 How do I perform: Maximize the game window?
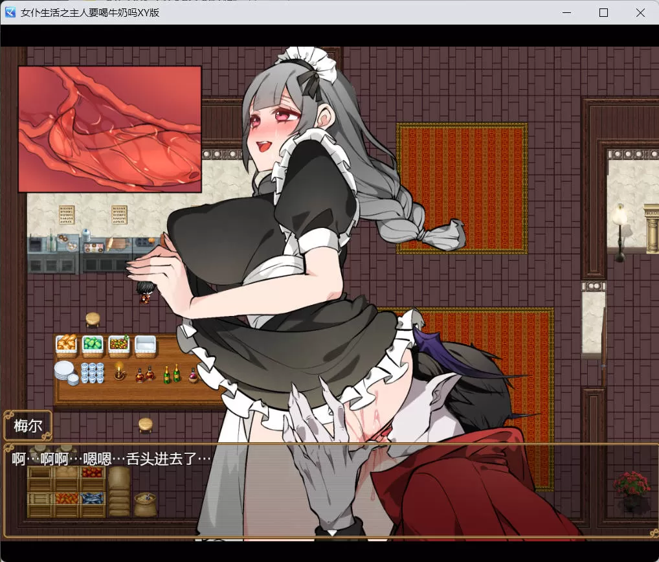(x=603, y=12)
